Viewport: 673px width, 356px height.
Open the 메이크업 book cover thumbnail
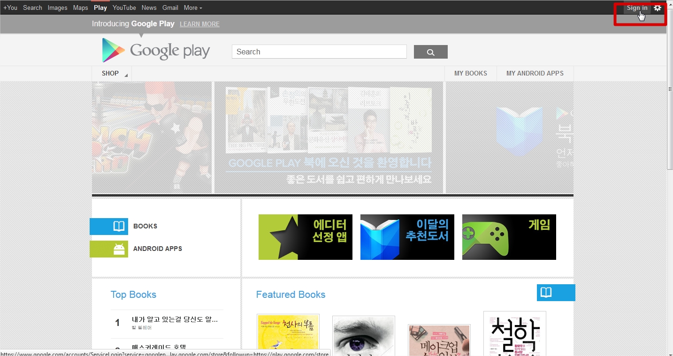pyautogui.click(x=439, y=340)
